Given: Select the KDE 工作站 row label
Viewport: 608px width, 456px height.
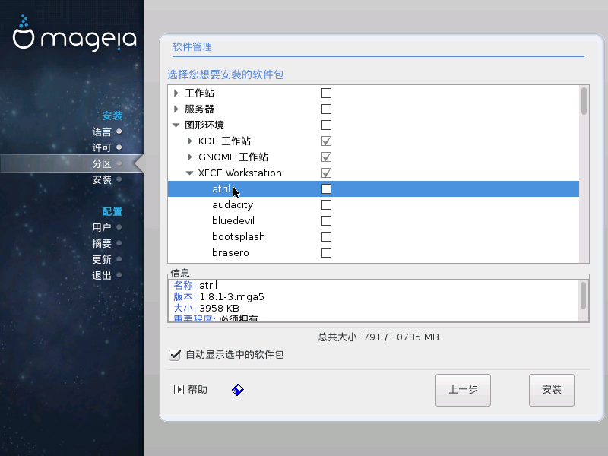Looking at the screenshot, I should click(x=224, y=141).
